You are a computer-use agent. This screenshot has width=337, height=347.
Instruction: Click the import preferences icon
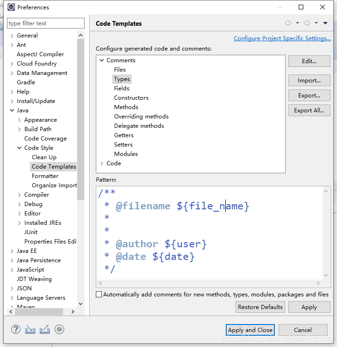point(30,330)
